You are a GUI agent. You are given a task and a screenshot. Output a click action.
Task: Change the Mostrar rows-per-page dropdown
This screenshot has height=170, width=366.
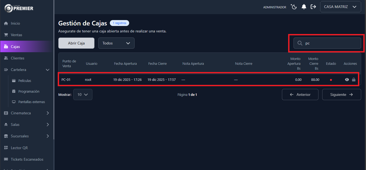[x=83, y=95]
